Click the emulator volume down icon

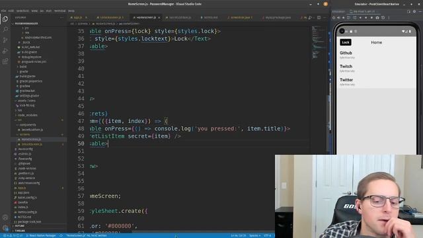coord(344,18)
